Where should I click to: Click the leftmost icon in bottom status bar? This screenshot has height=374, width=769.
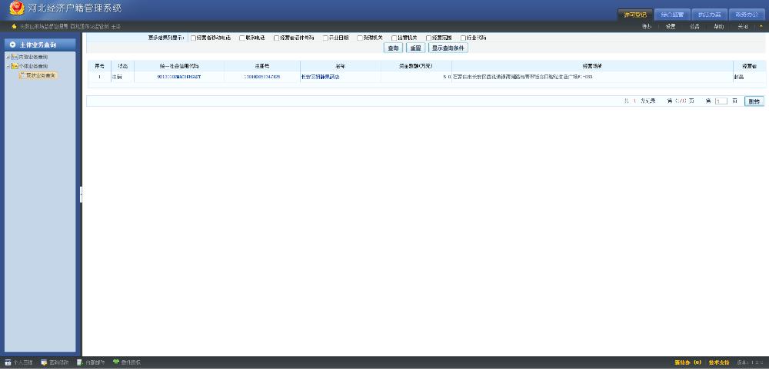8,362
